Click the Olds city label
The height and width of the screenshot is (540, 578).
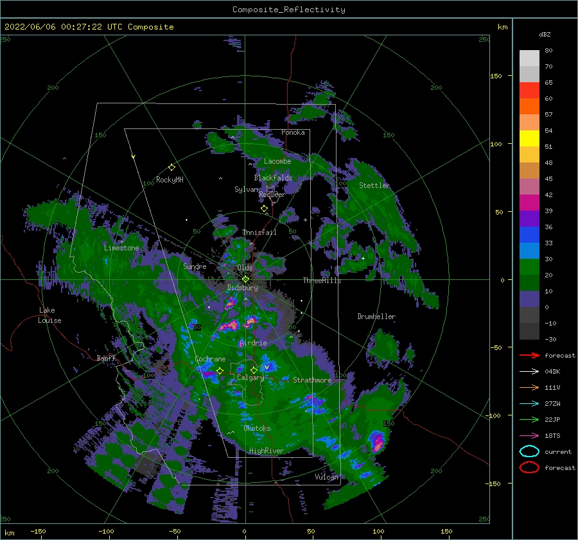click(x=245, y=268)
